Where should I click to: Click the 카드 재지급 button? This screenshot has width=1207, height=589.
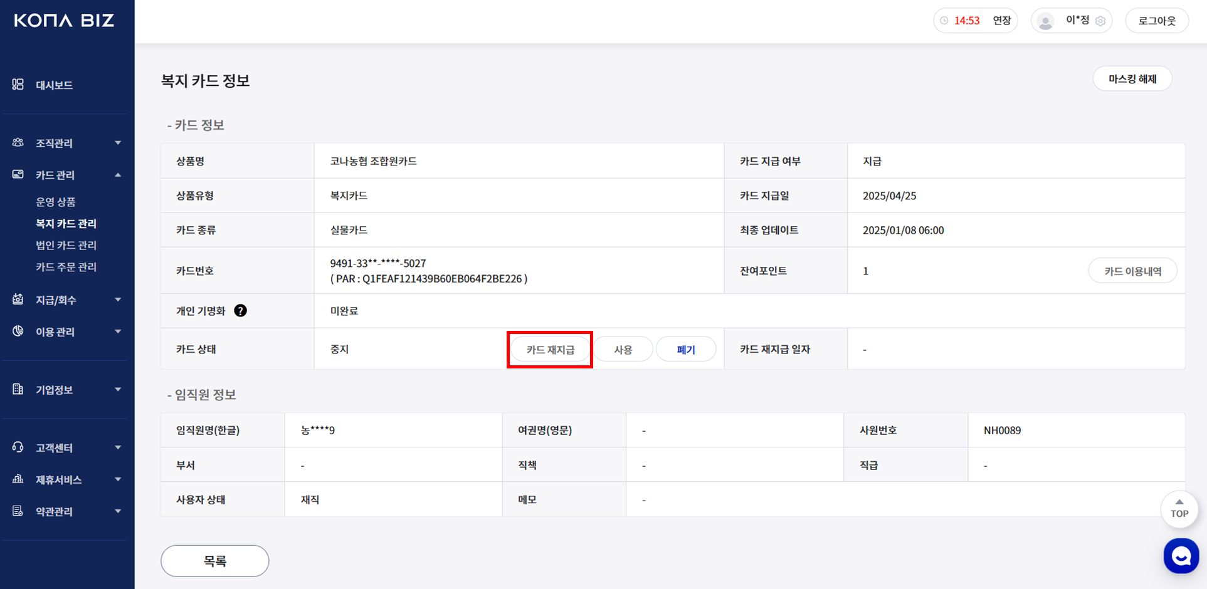550,350
